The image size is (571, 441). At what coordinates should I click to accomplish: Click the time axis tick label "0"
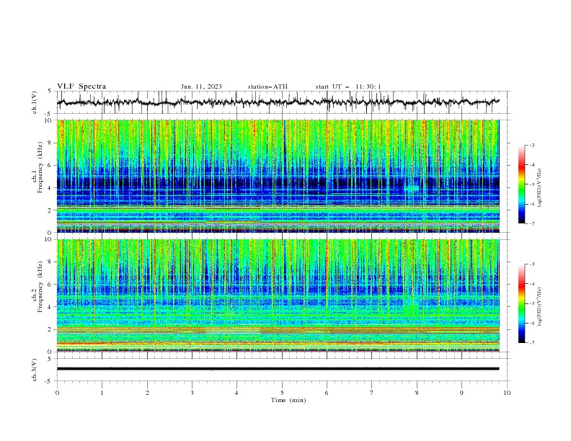pyautogui.click(x=57, y=393)
